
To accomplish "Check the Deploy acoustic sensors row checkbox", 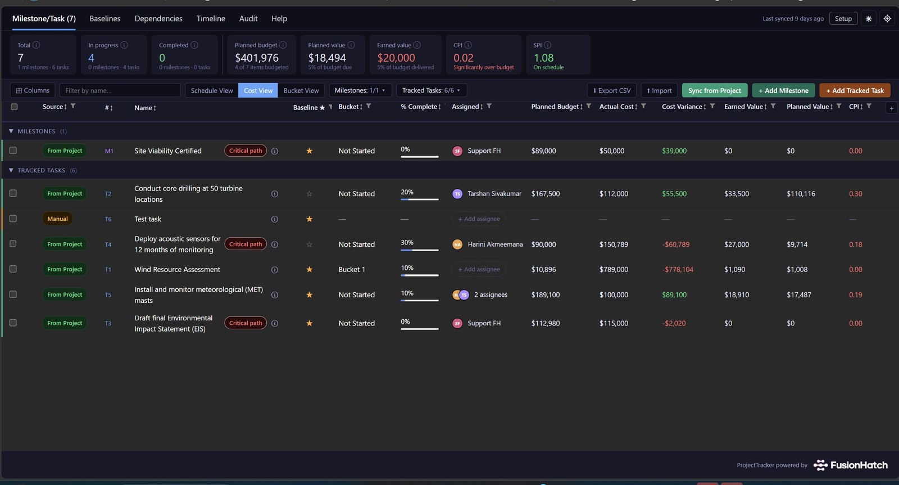I will coord(13,244).
